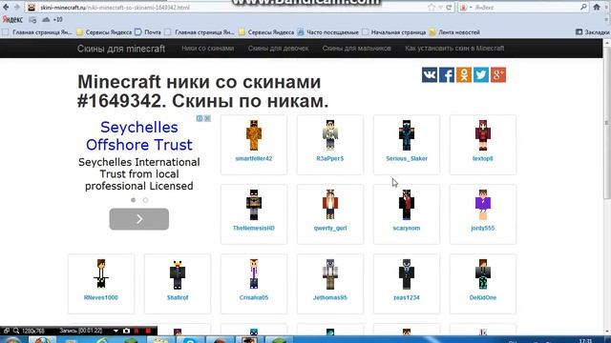This screenshot has height=343, width=611.
Task: Open the R3aPper5 skin name link
Action: [330, 158]
